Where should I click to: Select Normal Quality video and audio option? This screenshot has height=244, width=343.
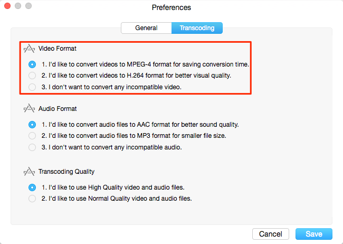pos(32,199)
